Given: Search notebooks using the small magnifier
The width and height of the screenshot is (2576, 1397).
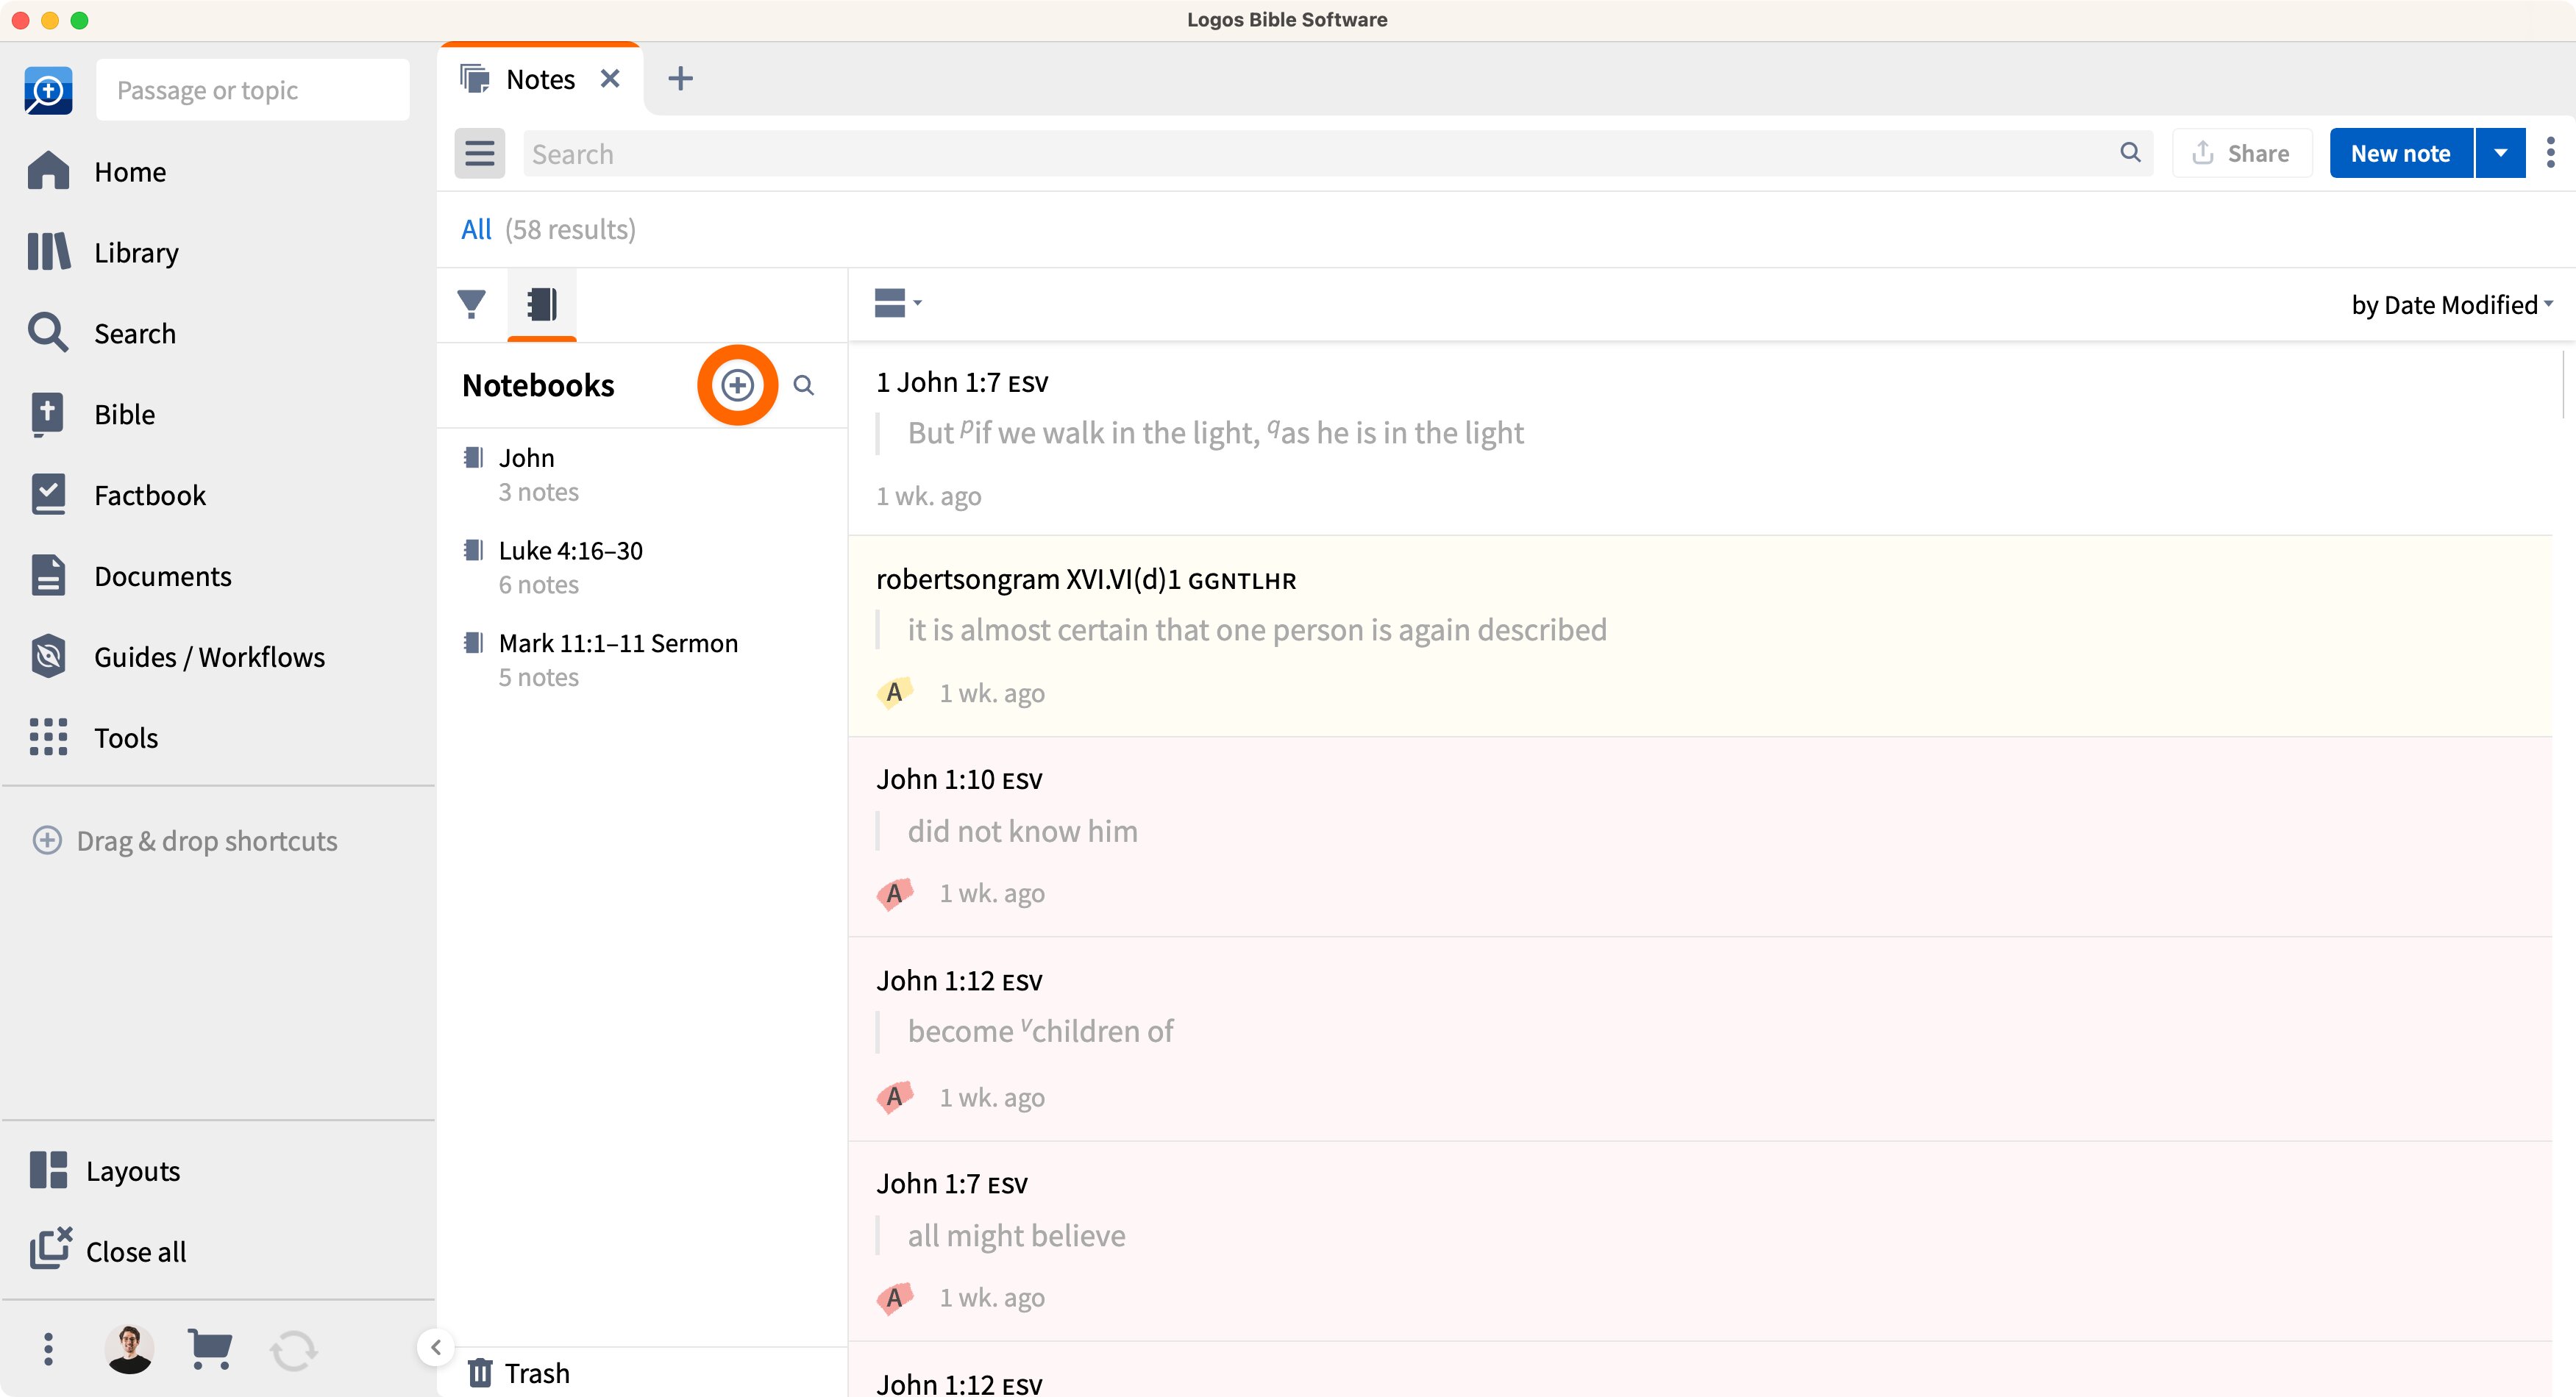Looking at the screenshot, I should 803,385.
